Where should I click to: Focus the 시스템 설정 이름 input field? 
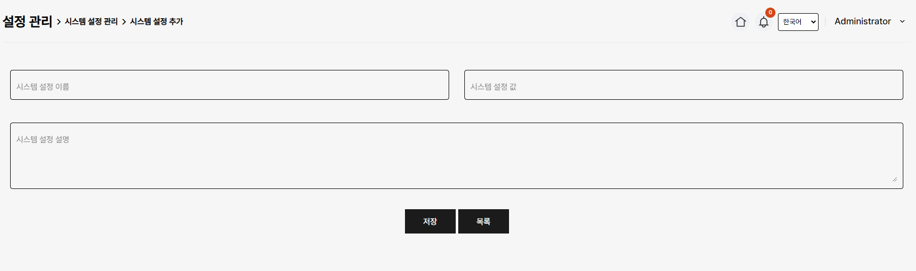point(229,85)
